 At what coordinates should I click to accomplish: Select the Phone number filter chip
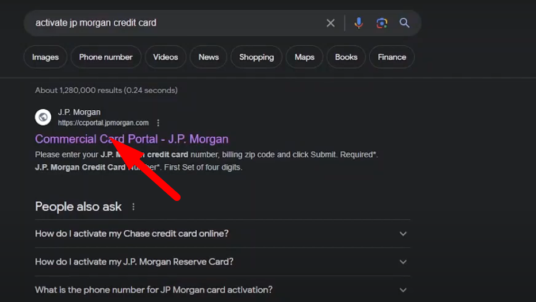pos(106,57)
